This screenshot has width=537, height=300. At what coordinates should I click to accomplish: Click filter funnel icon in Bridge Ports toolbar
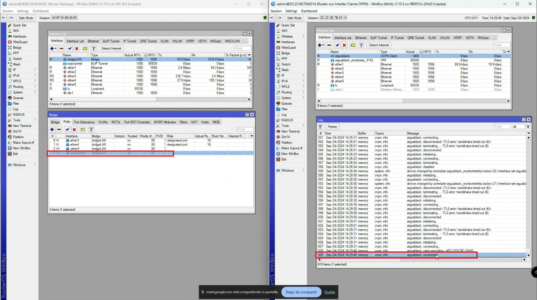[91, 130]
